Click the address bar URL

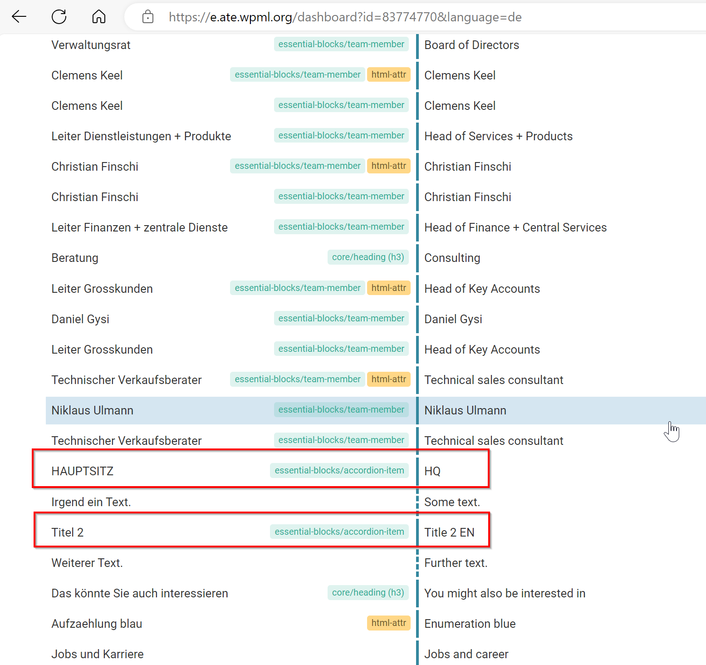click(345, 17)
